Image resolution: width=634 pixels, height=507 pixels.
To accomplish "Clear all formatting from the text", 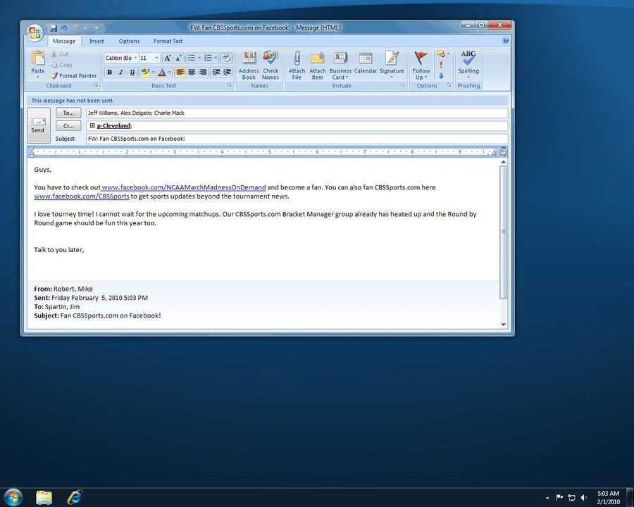I will coord(226,58).
